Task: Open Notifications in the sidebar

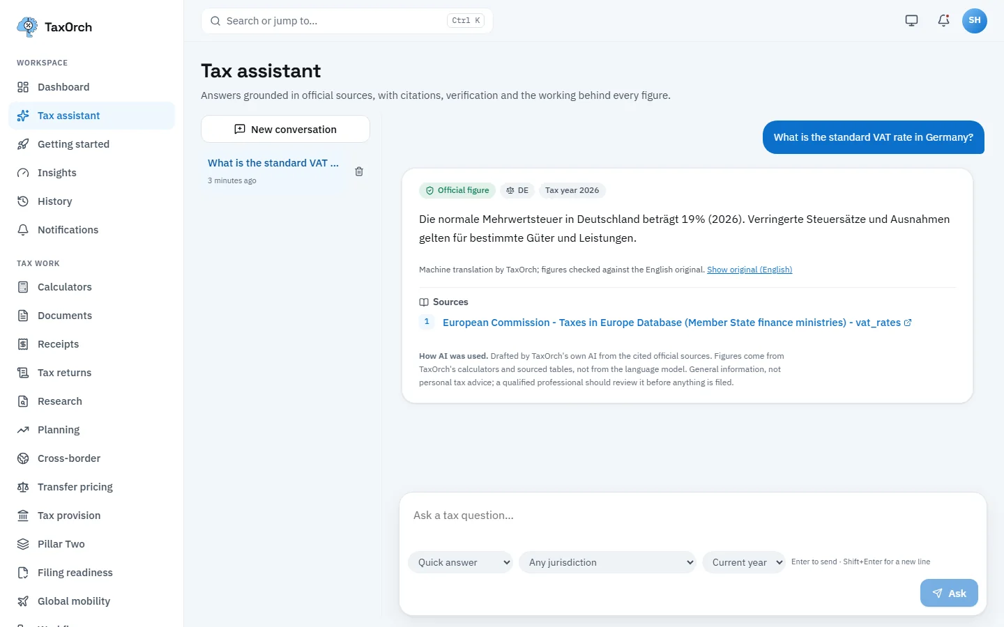Action: click(x=91, y=230)
